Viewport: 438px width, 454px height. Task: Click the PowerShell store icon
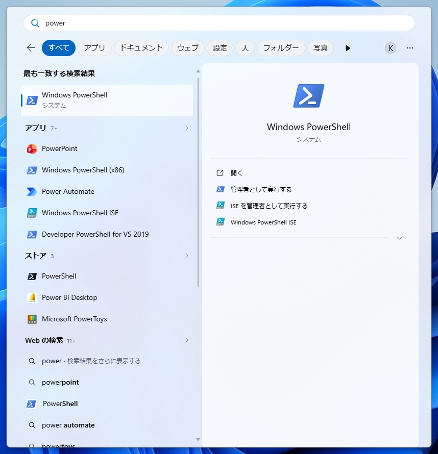click(x=32, y=276)
